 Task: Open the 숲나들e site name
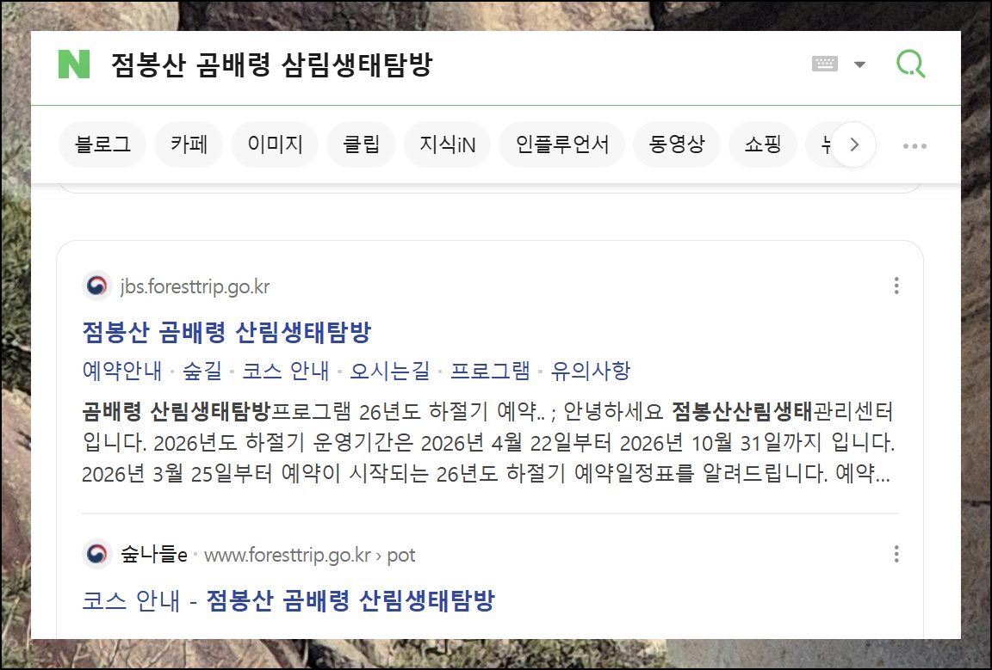pos(154,555)
